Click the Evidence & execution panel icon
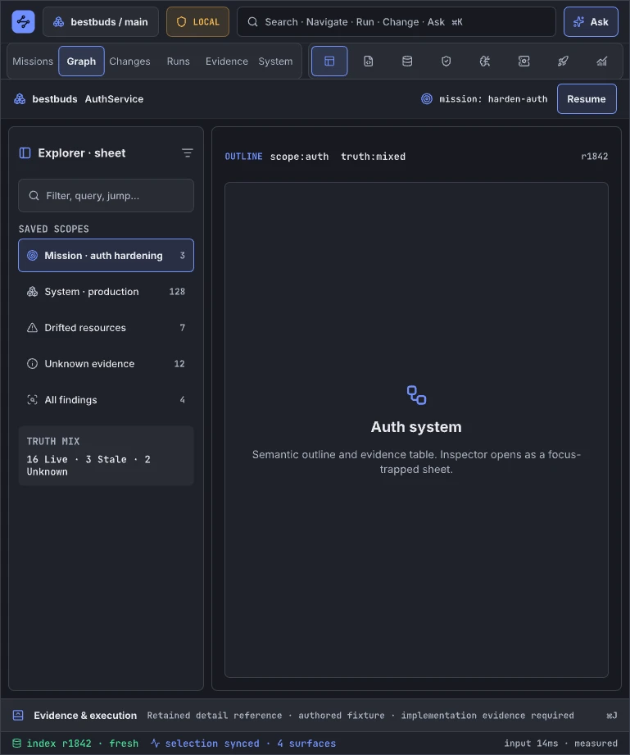630x755 pixels. pyautogui.click(x=18, y=715)
